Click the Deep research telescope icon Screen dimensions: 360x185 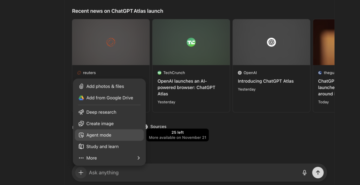tap(81, 112)
